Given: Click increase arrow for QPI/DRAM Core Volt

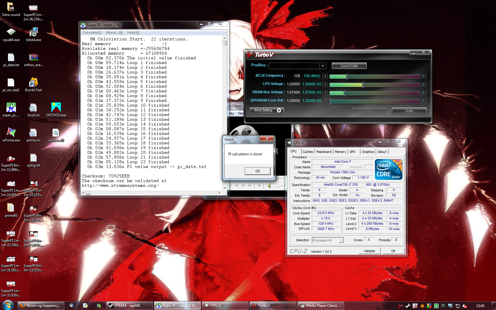Looking at the screenshot, I should [x=424, y=101].
